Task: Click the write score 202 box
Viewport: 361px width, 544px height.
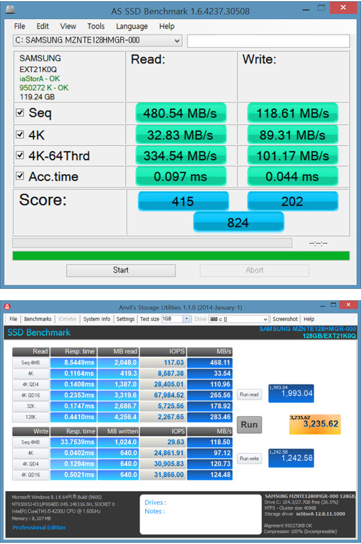Action: [292, 201]
